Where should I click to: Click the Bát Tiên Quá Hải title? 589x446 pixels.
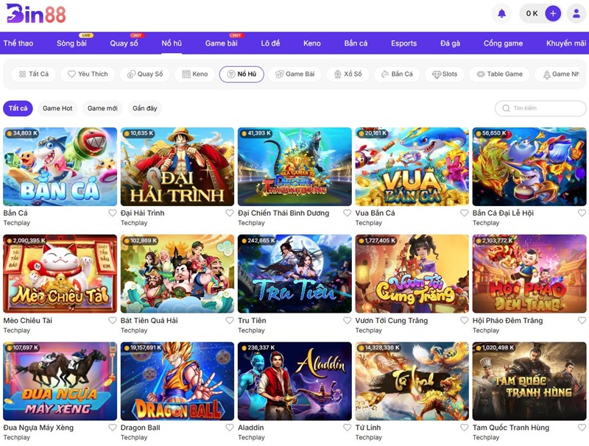149,321
